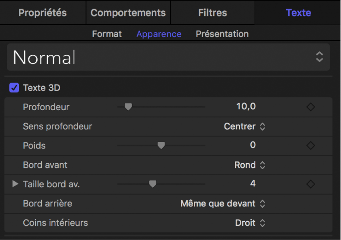Show the Format pane

[x=107, y=34]
